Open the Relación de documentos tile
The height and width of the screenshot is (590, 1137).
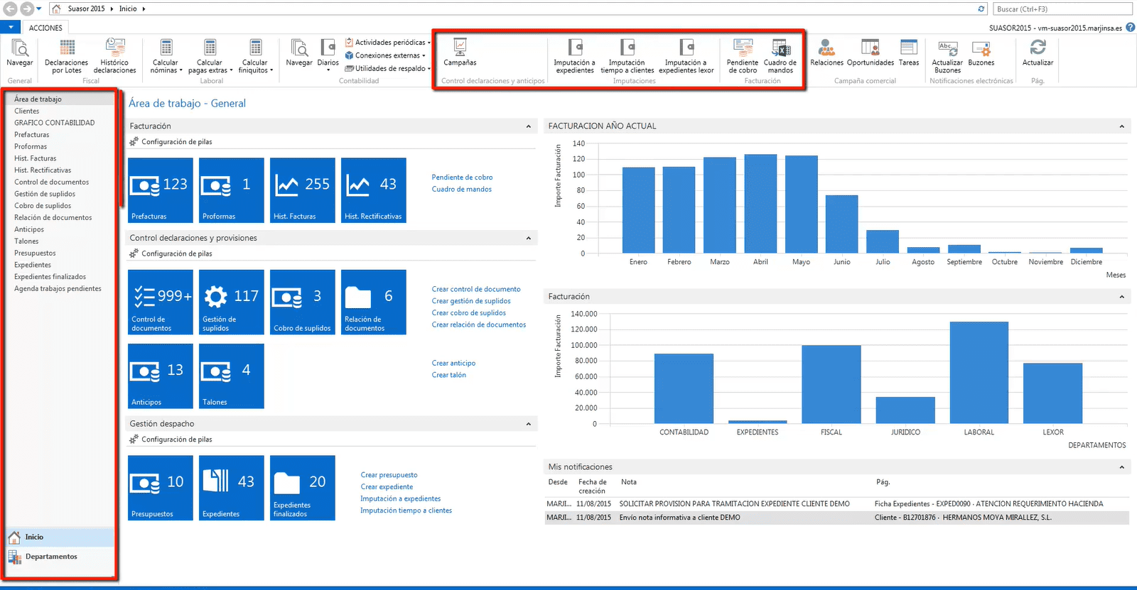click(x=374, y=302)
